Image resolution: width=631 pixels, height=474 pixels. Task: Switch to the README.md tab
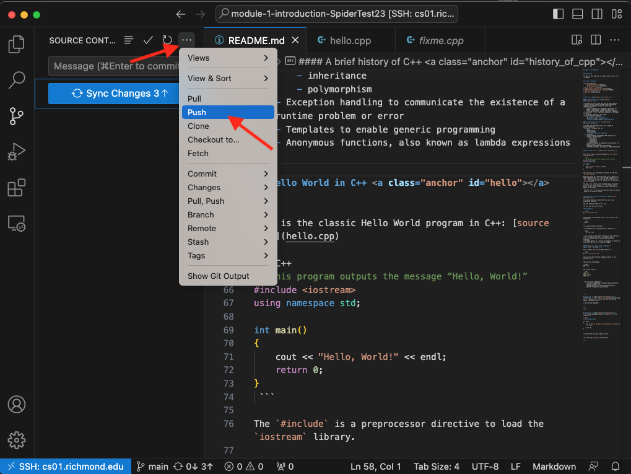click(256, 40)
